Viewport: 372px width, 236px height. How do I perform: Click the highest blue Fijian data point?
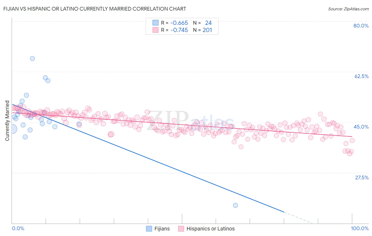click(32, 58)
